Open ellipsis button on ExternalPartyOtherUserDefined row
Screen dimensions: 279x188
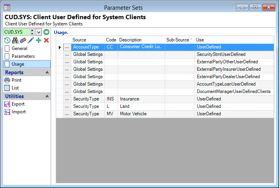[67, 62]
